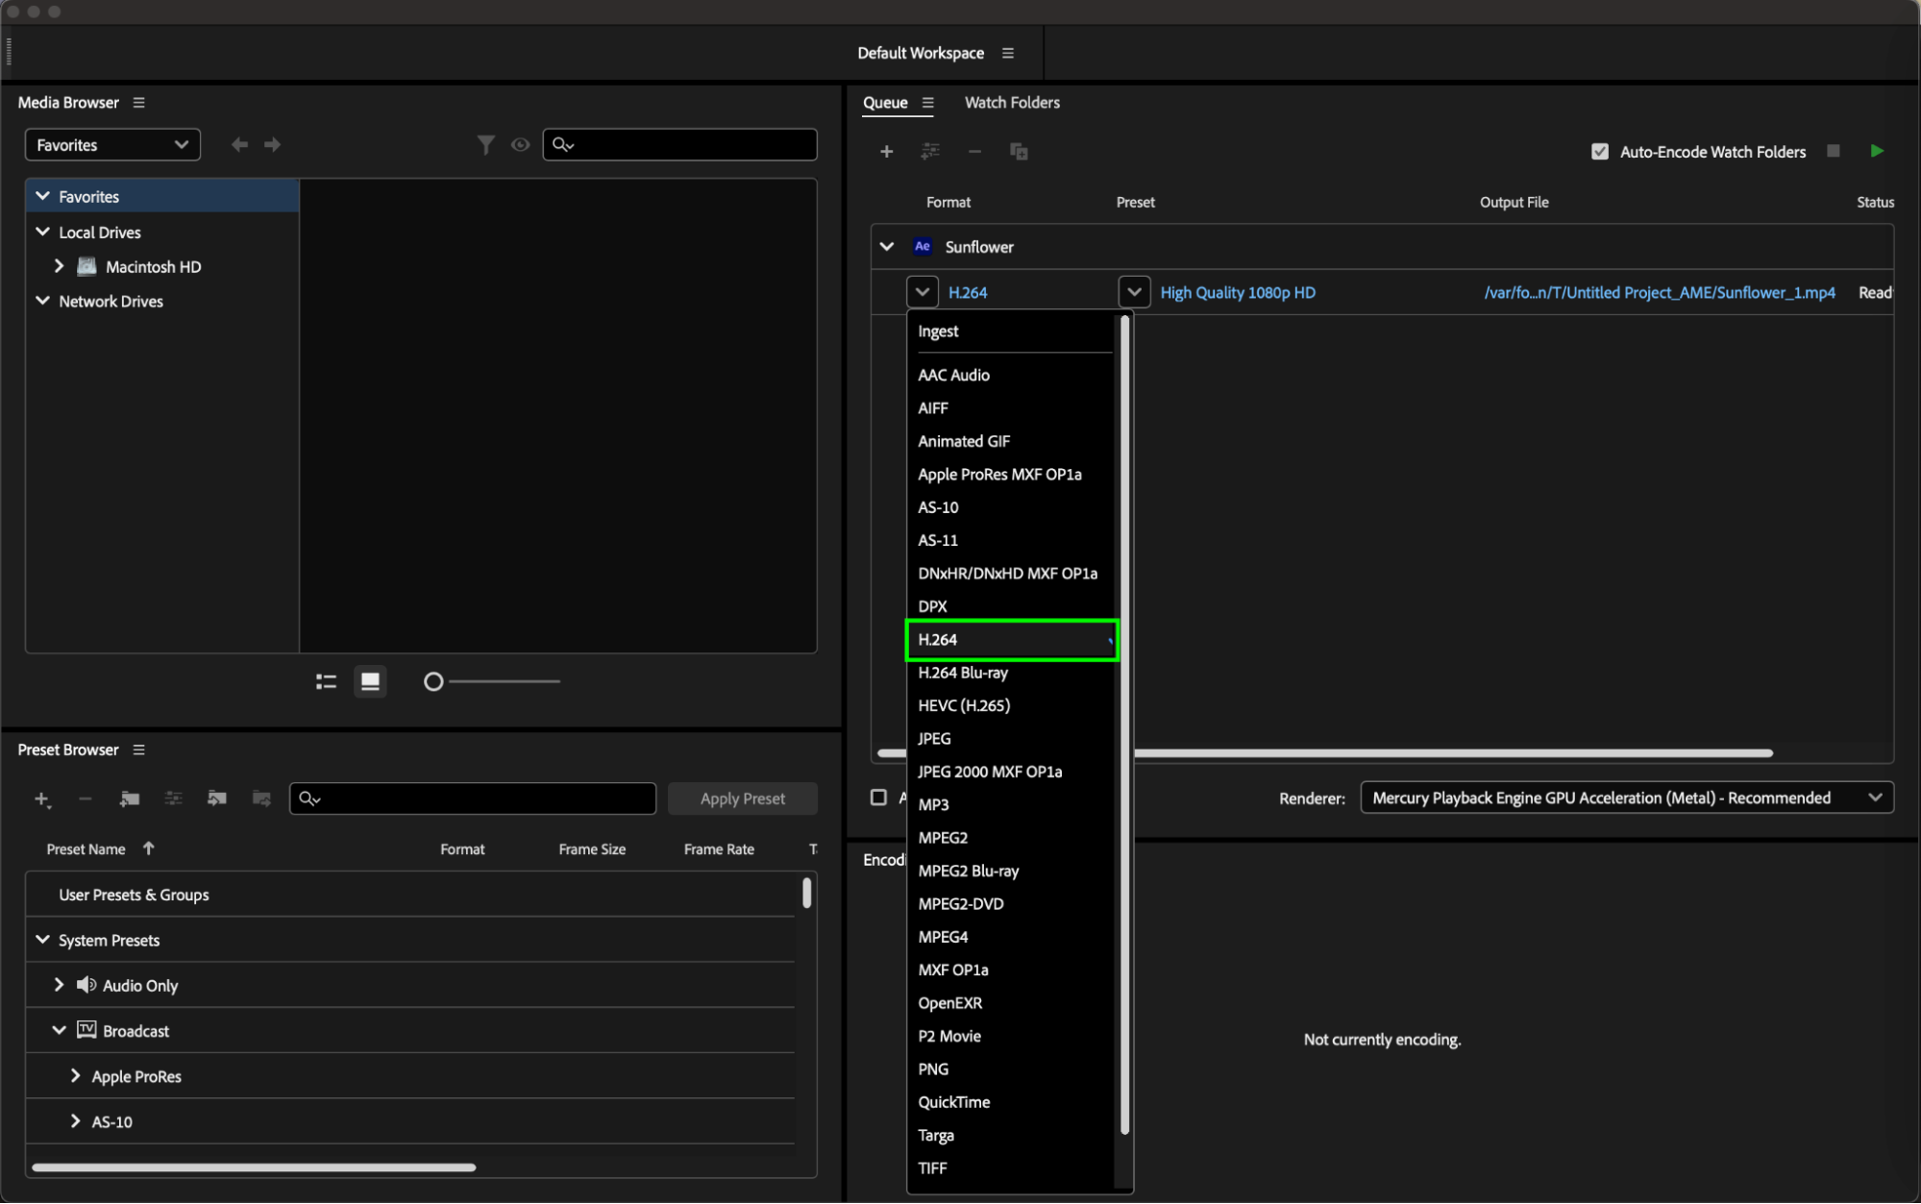
Task: Click the Import Presets icon
Action: pyautogui.click(x=217, y=799)
